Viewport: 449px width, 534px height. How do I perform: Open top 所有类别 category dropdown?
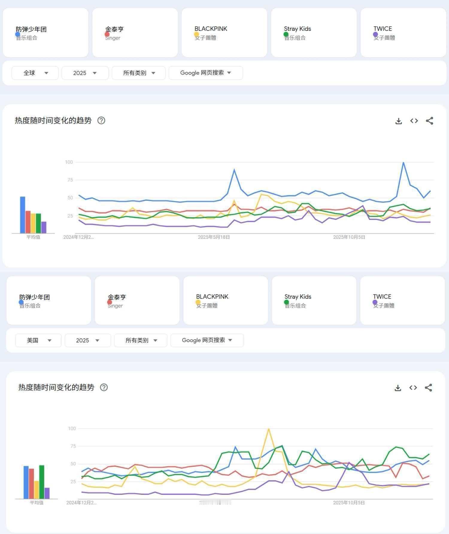pyautogui.click(x=139, y=73)
